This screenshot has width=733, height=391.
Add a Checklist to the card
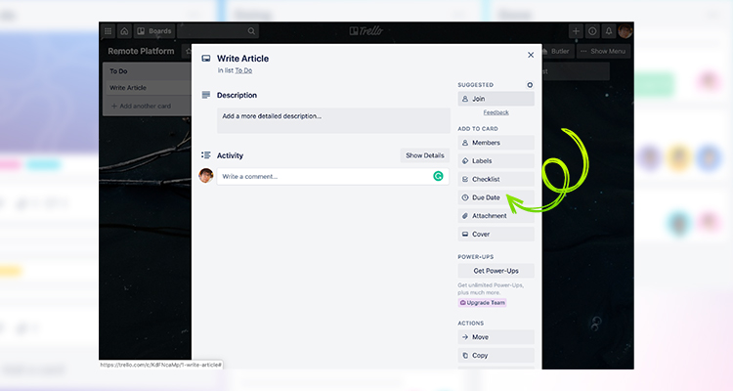click(x=496, y=179)
